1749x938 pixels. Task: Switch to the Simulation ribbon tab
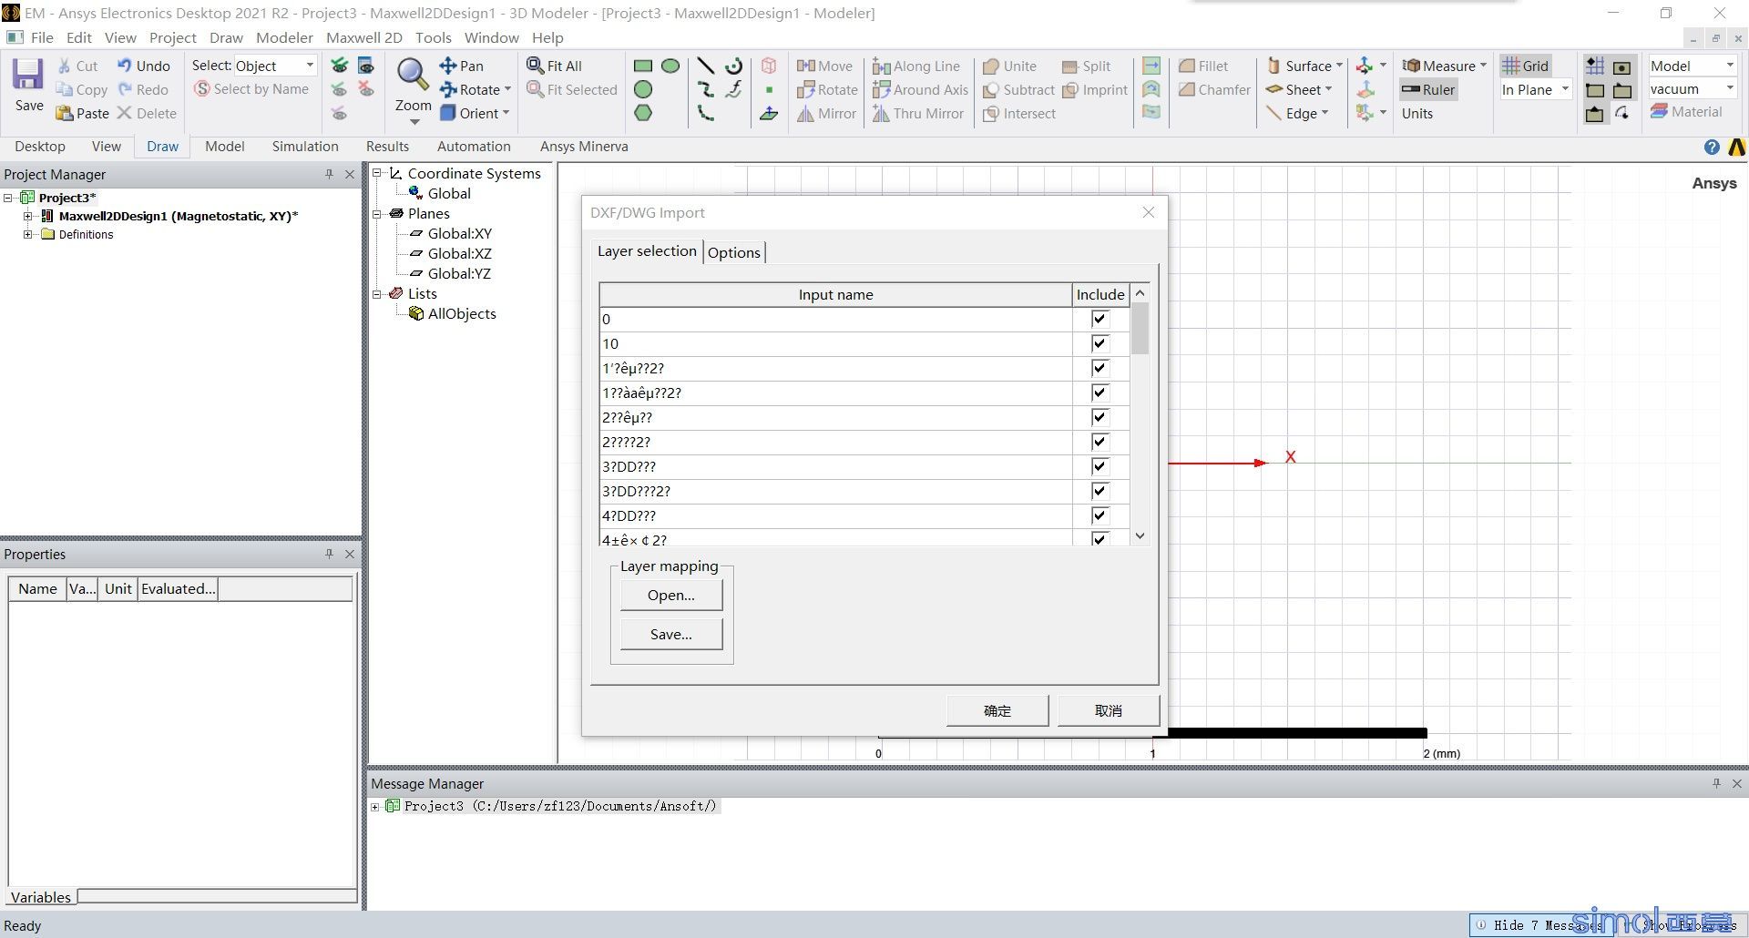tap(305, 146)
